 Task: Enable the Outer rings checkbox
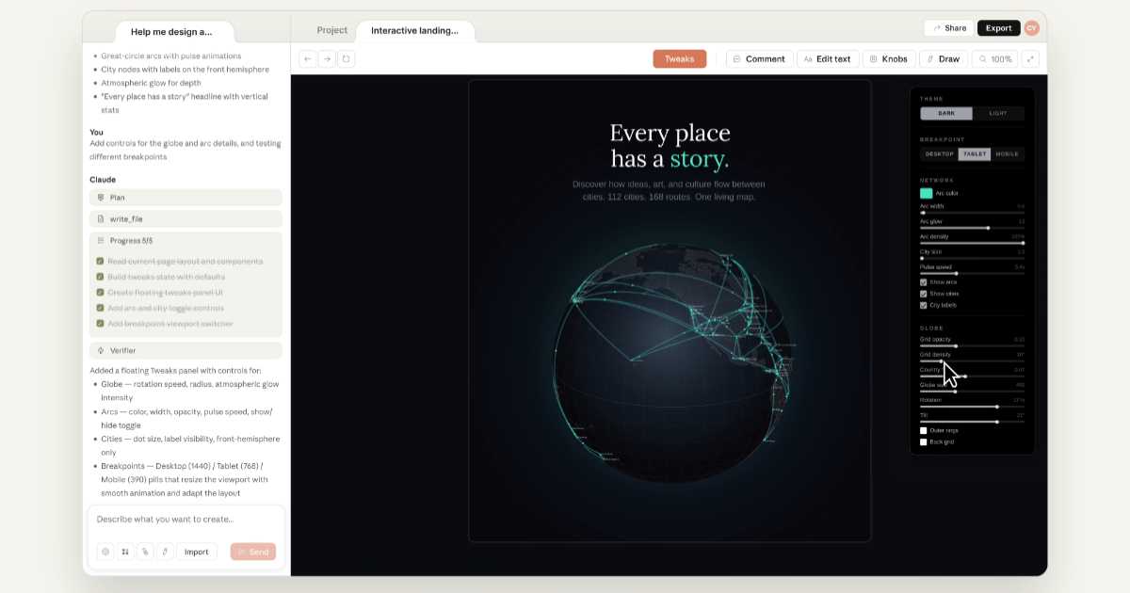pyautogui.click(x=924, y=430)
